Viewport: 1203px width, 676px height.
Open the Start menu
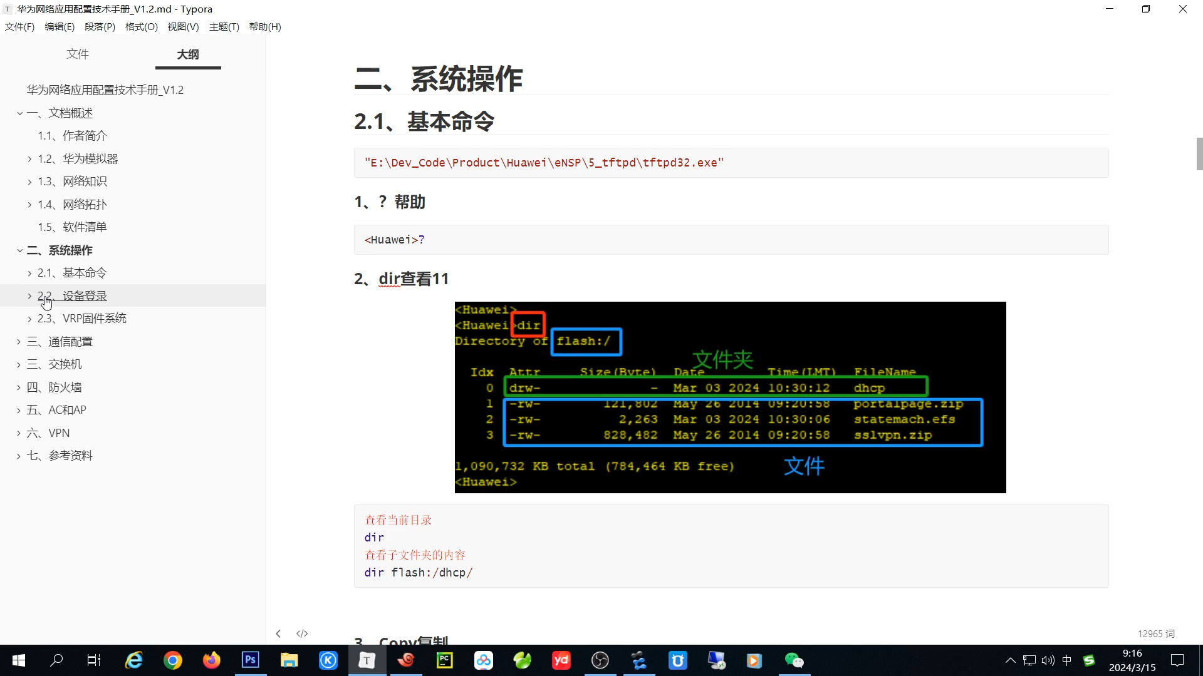click(x=18, y=660)
